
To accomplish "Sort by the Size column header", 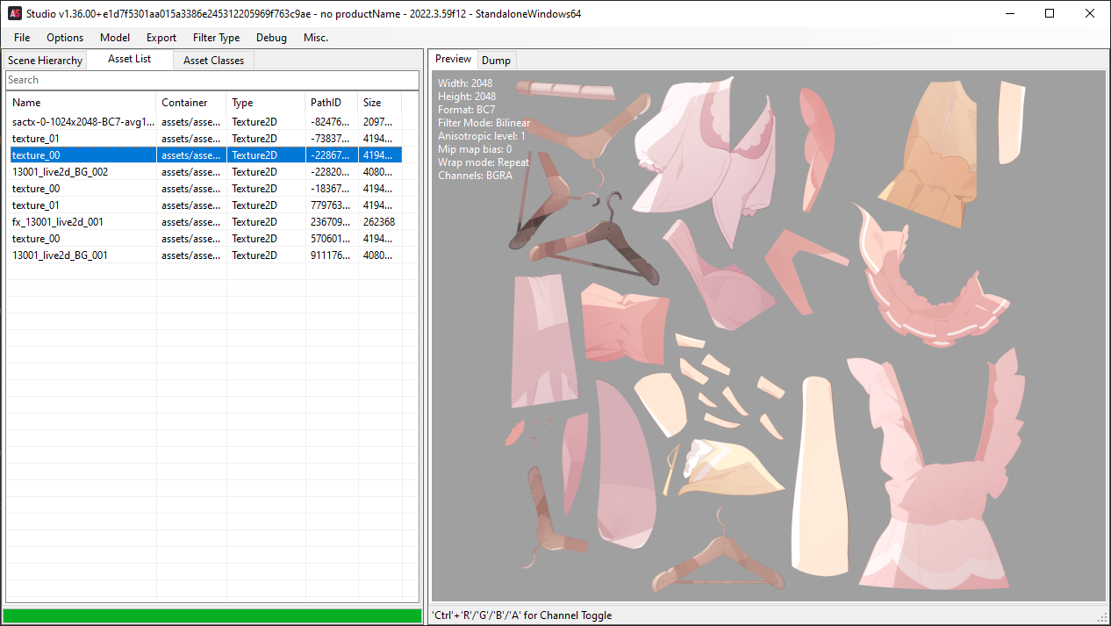I will pos(380,103).
